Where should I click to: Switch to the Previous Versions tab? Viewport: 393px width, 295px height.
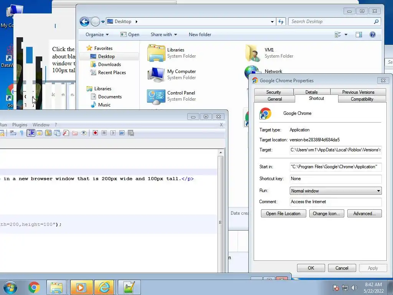point(358,92)
